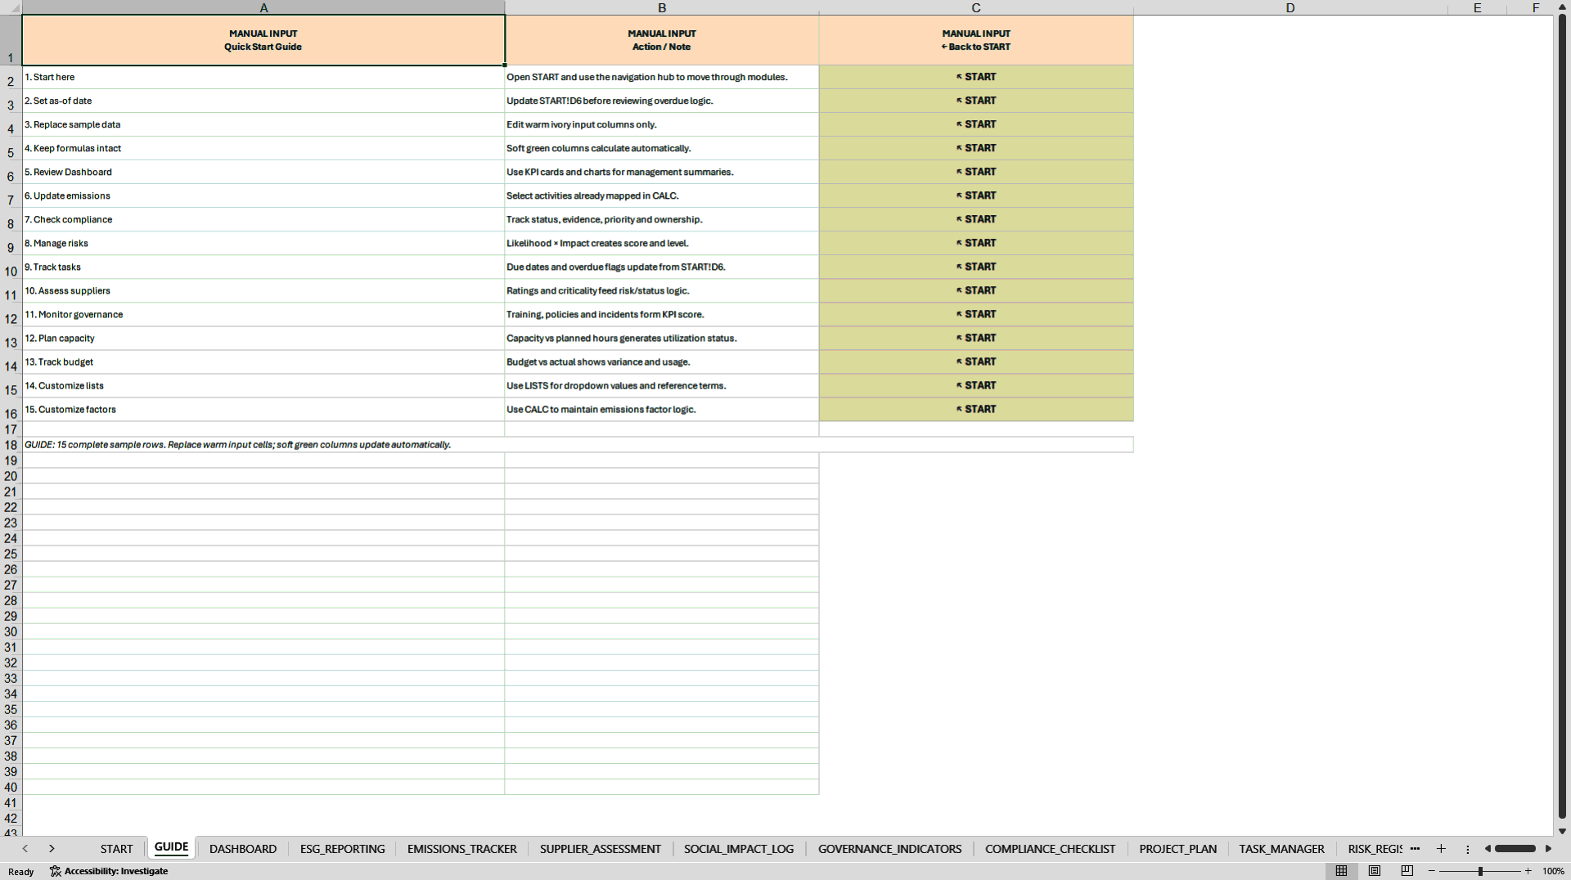Select 'Quick Start Guide' header cell
This screenshot has height=880, width=1571.
263,40
